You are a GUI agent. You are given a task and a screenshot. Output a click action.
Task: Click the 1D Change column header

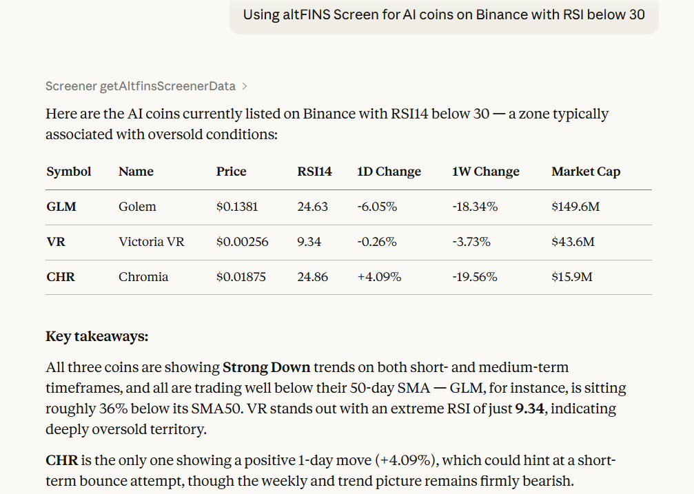click(x=389, y=172)
